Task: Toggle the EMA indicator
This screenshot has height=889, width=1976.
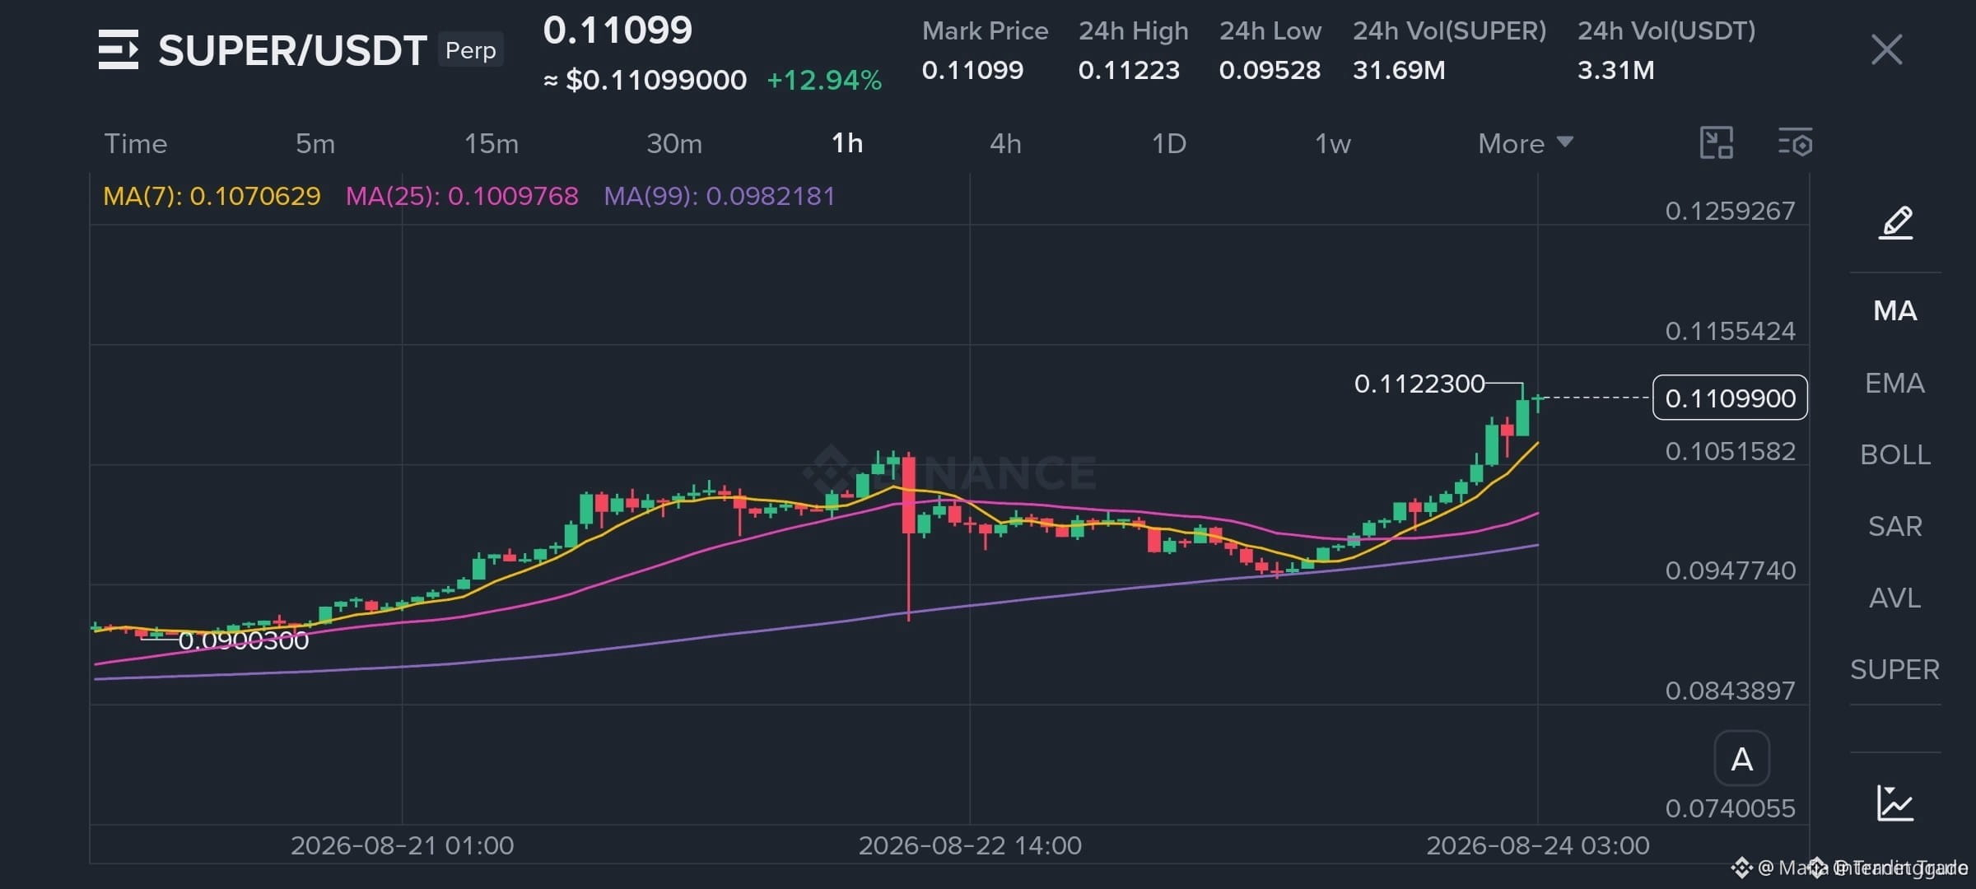Action: tap(1895, 384)
